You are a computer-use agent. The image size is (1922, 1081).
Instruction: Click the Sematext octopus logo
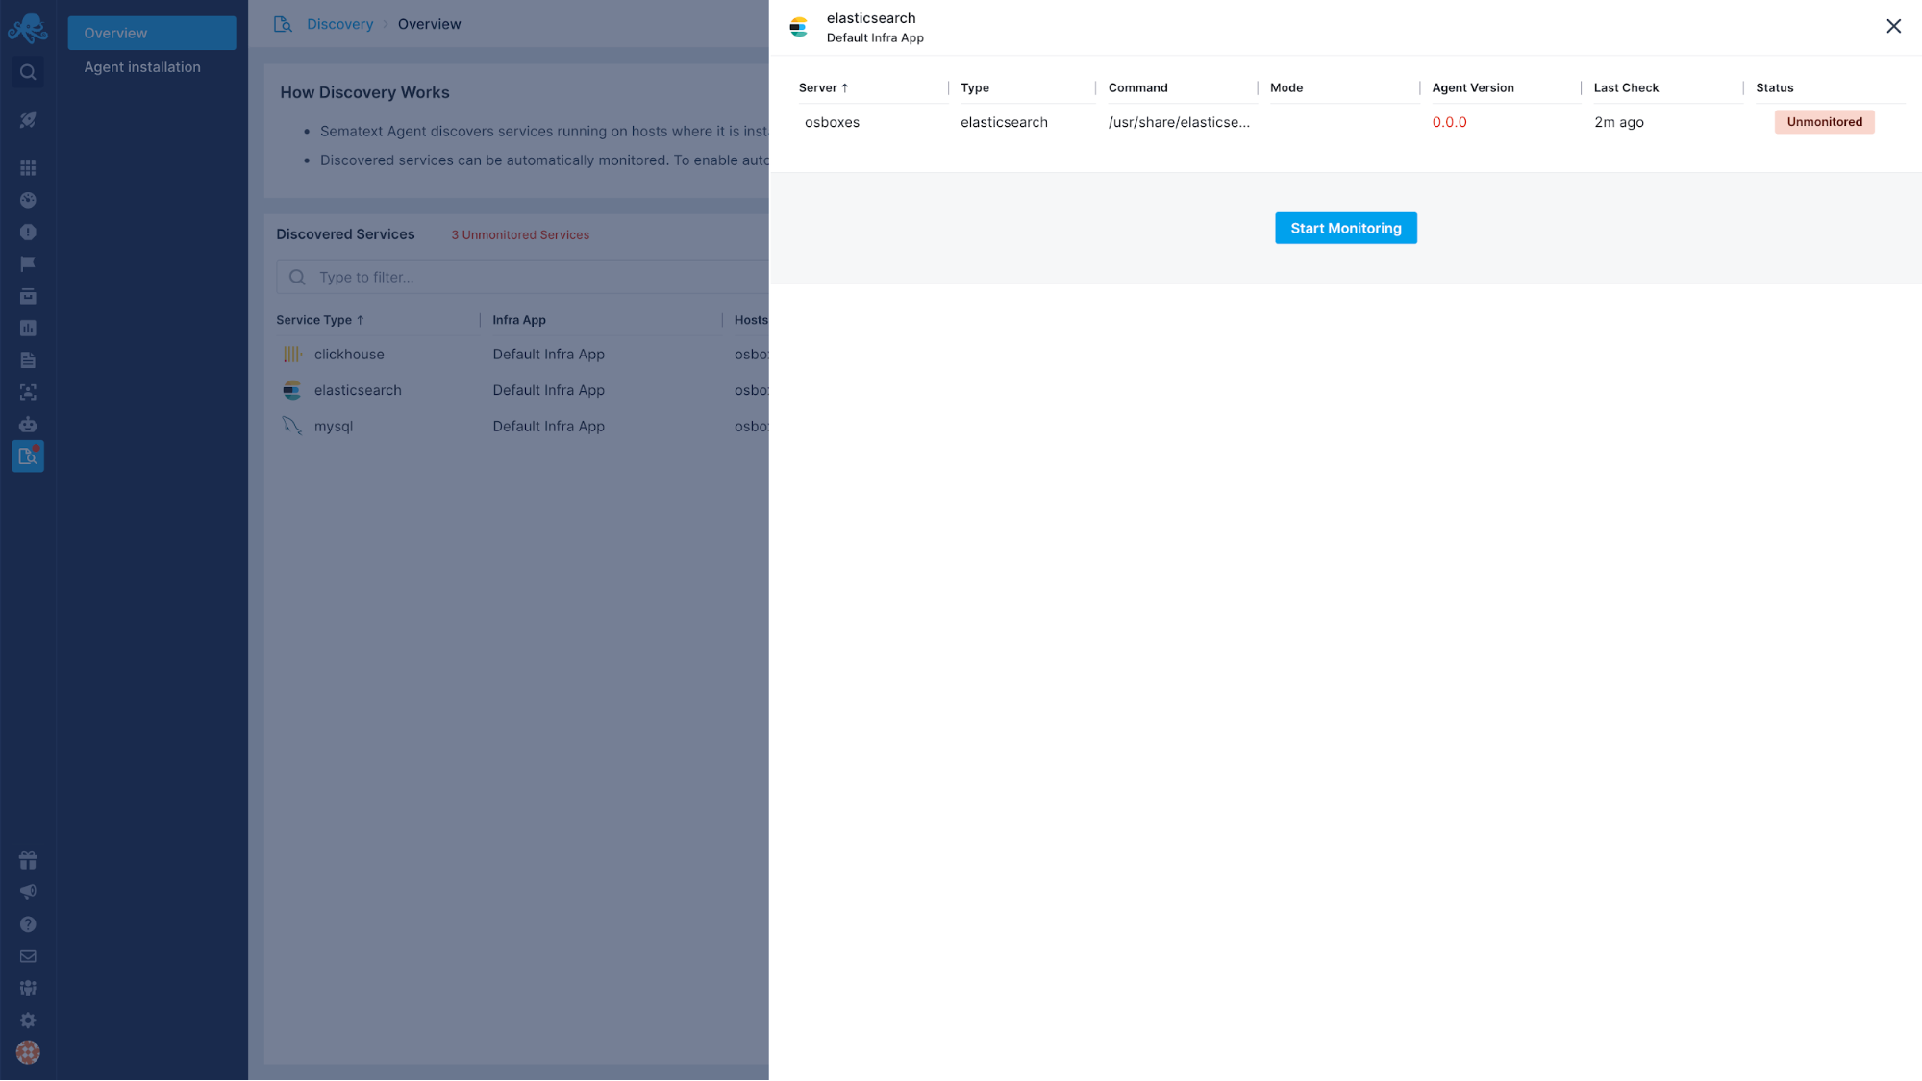pos(27,28)
